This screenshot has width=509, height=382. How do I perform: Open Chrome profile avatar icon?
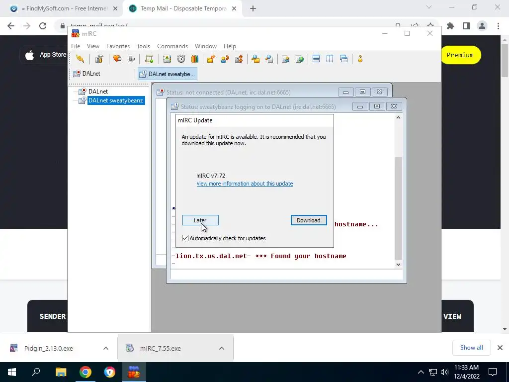482,26
